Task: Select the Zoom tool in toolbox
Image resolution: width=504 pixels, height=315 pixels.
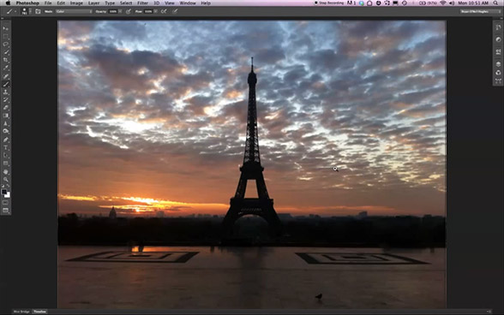Action: click(x=6, y=180)
